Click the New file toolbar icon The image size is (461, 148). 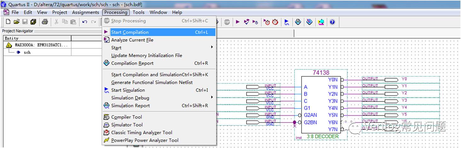point(8,22)
